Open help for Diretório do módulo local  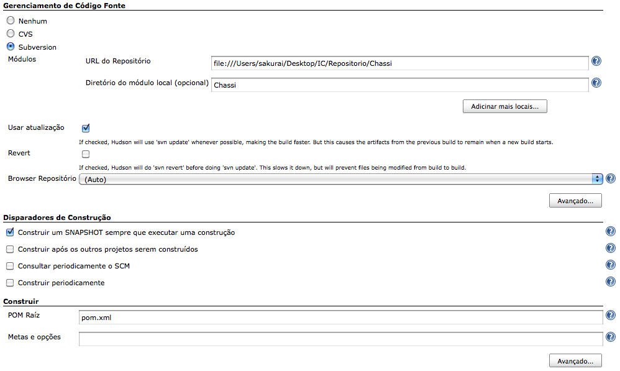point(596,83)
